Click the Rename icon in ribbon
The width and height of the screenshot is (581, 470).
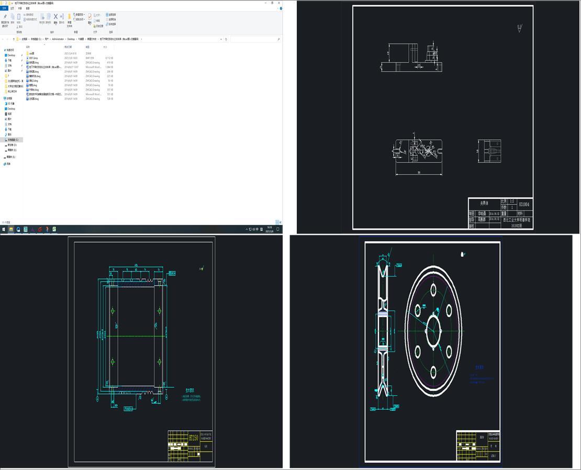pyautogui.click(x=62, y=17)
